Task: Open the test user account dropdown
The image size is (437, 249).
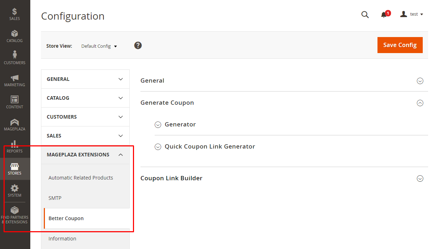Action: click(x=412, y=14)
